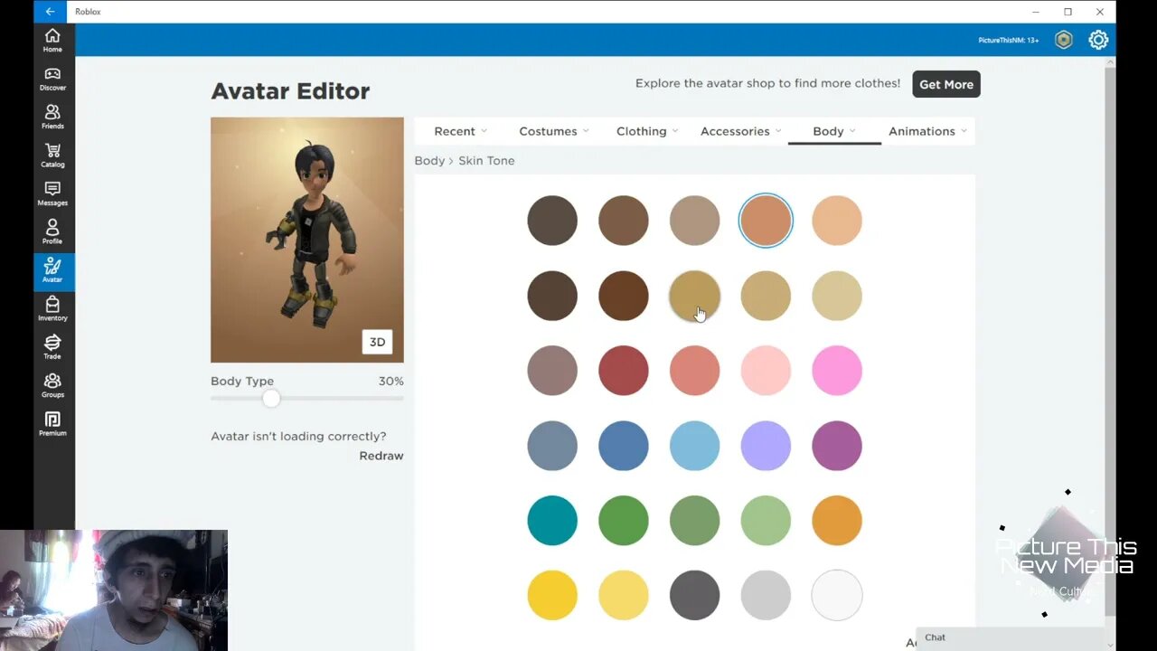The image size is (1157, 651).
Task: Select the pale yellow skin tone
Action: pos(624,595)
